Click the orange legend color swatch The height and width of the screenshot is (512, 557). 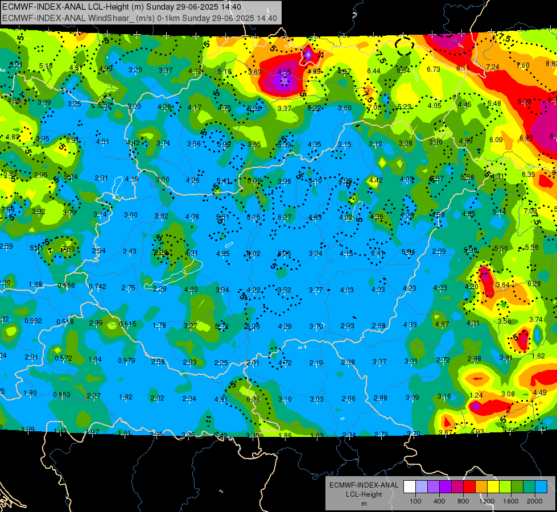click(481, 487)
